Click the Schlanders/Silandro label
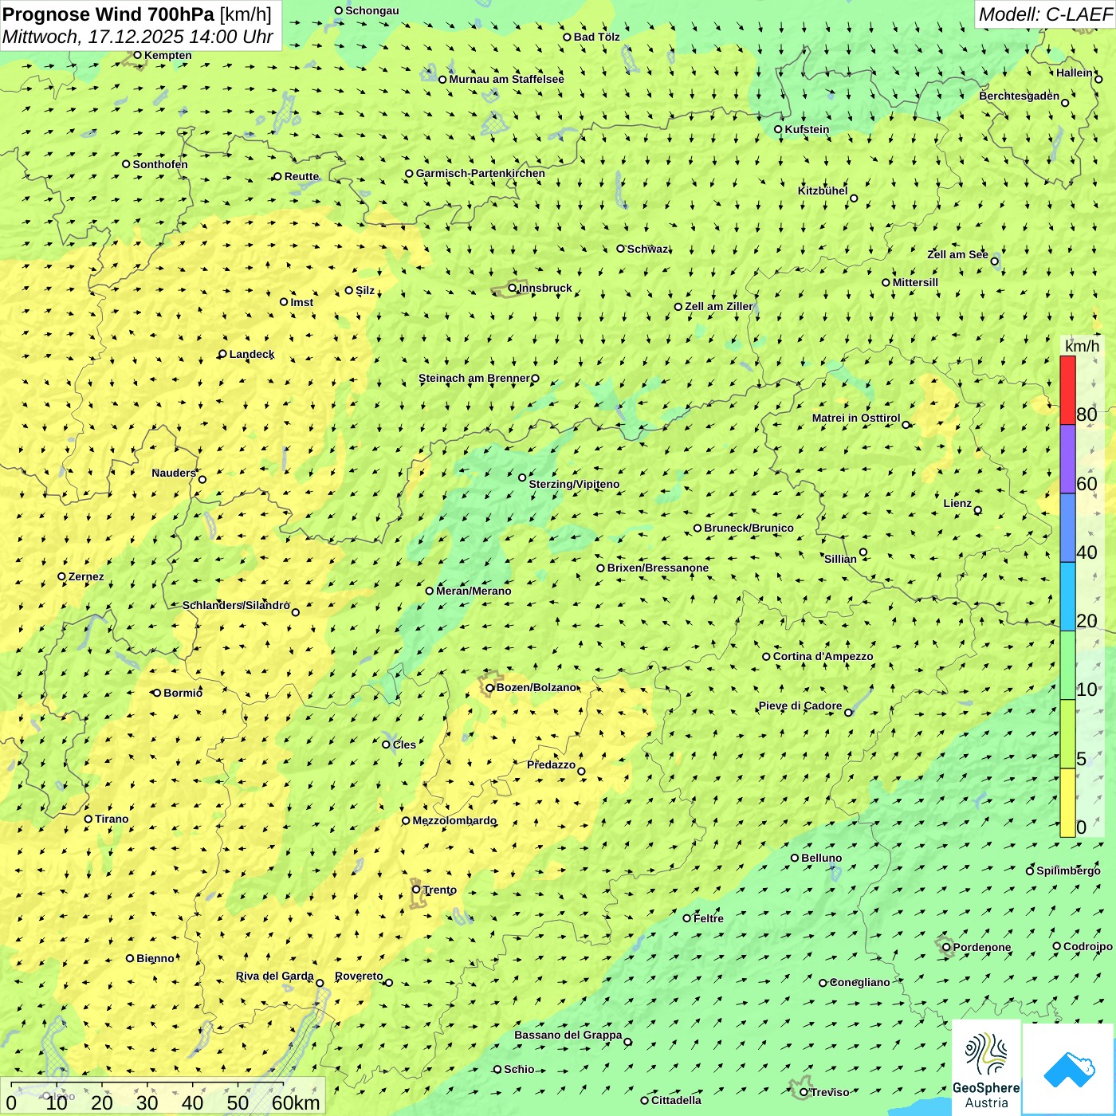Viewport: 1116px width, 1116px height. click(x=236, y=605)
